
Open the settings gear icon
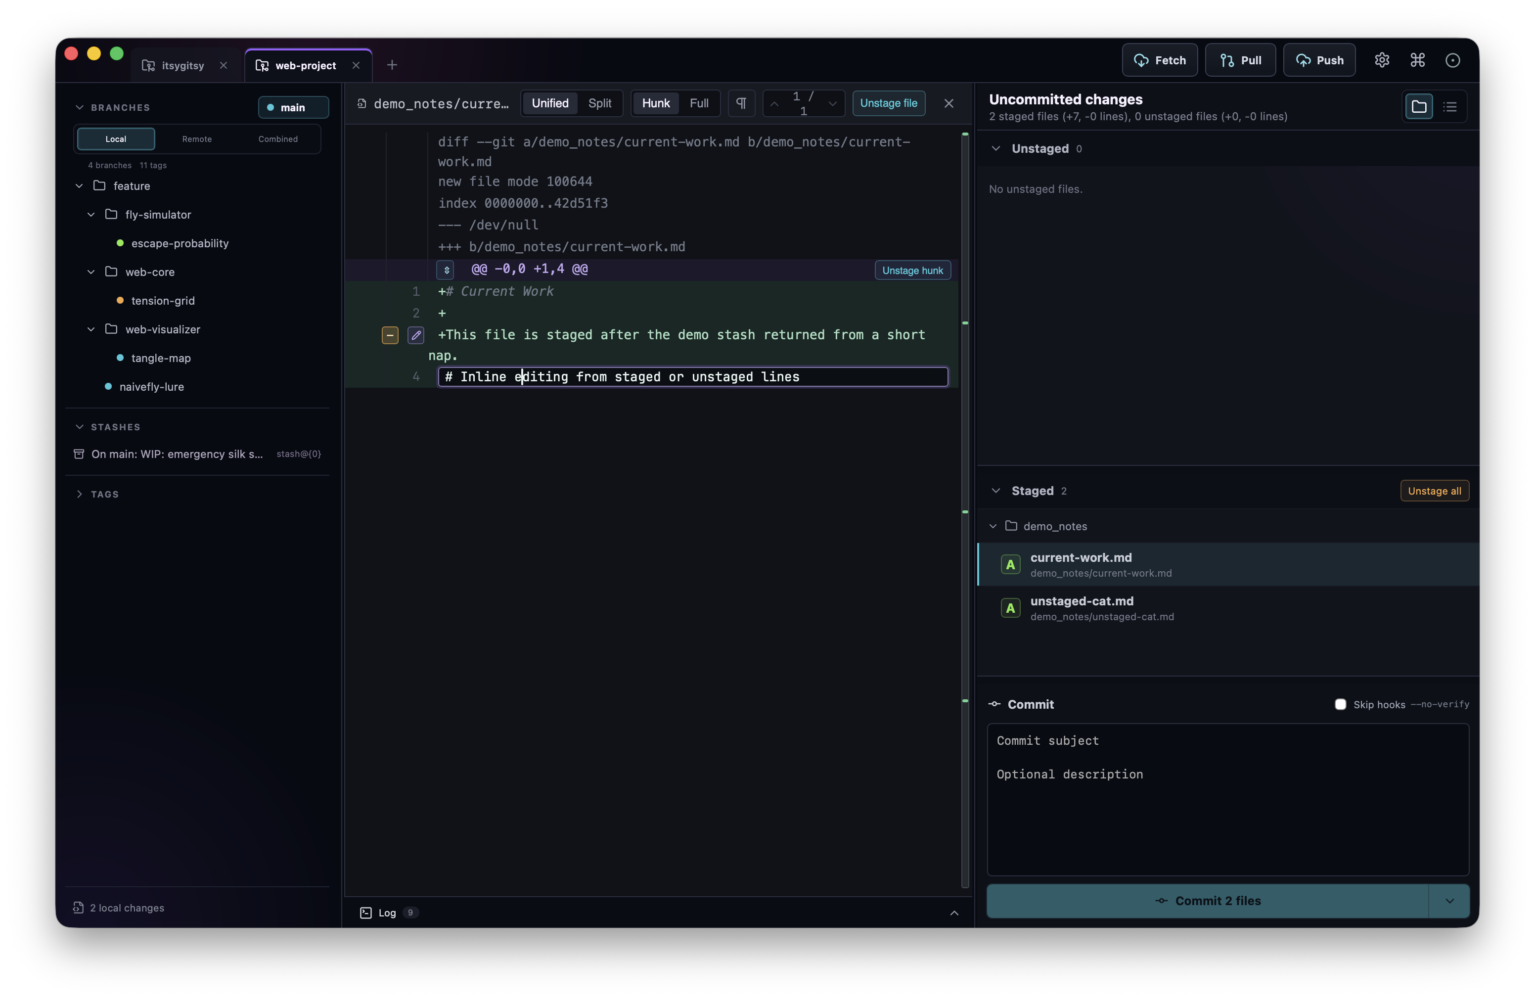point(1382,60)
